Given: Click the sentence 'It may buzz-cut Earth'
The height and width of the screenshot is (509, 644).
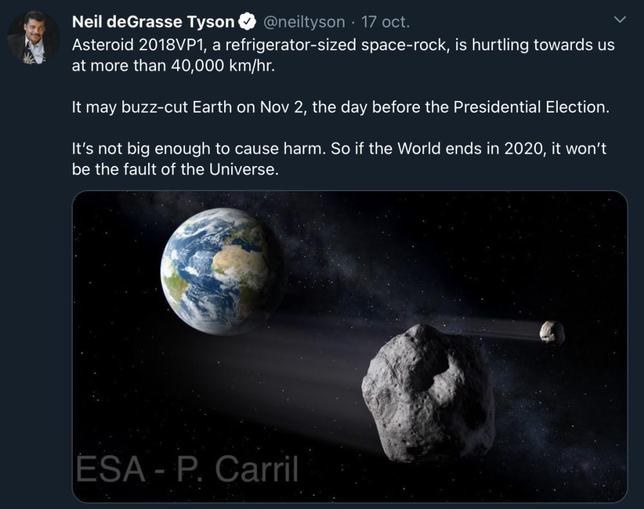Looking at the screenshot, I should click(340, 107).
